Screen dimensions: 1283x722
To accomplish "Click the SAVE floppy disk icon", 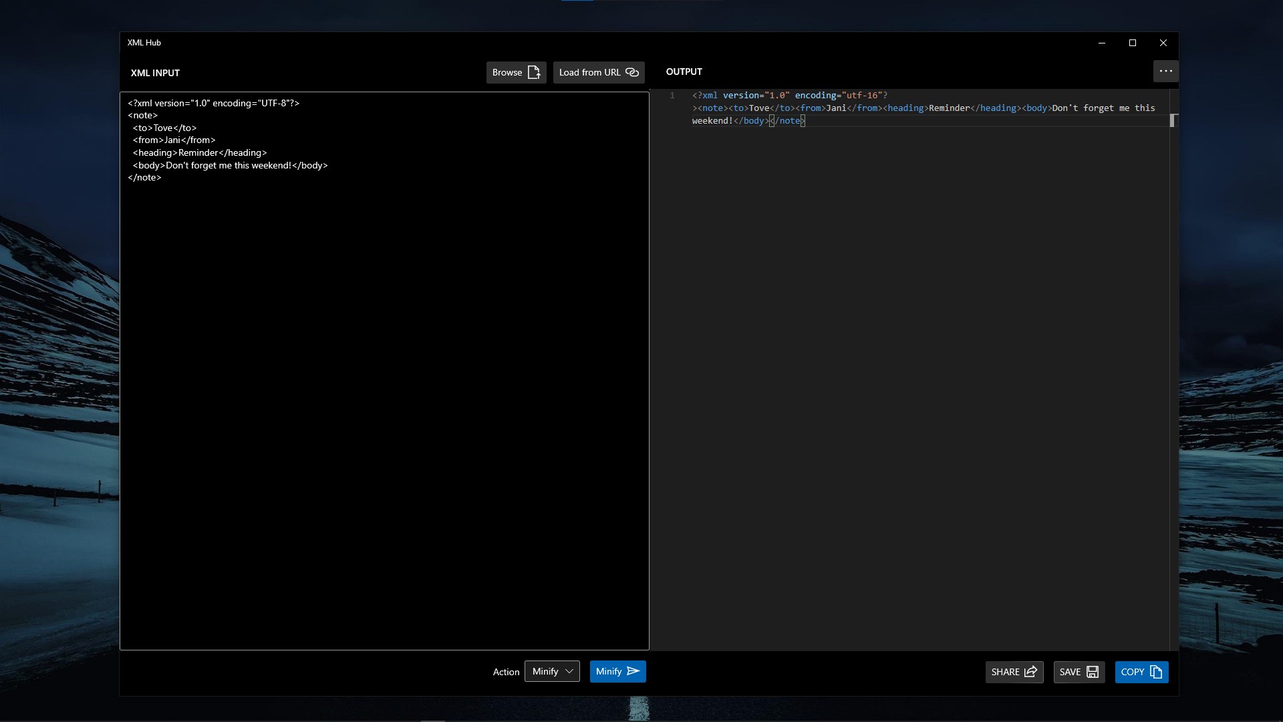I will coord(1093,672).
